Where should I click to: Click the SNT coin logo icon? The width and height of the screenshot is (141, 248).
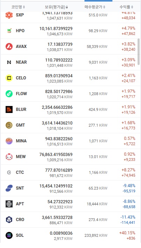[9, 188]
